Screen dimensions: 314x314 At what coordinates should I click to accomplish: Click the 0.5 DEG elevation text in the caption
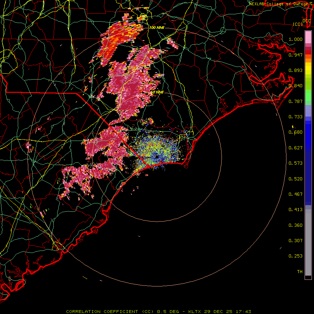[x=168, y=312]
